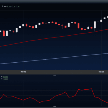This screenshot has width=108, height=108.
Task: Click the Dec 20 date label
Action: click(x=101, y=72)
